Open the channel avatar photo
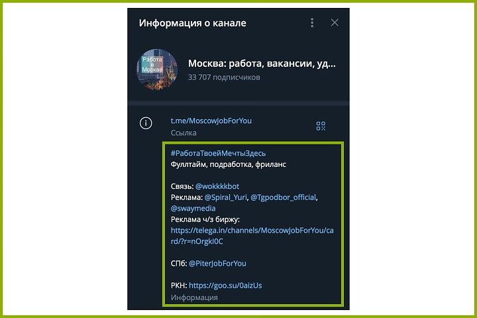 point(157,70)
